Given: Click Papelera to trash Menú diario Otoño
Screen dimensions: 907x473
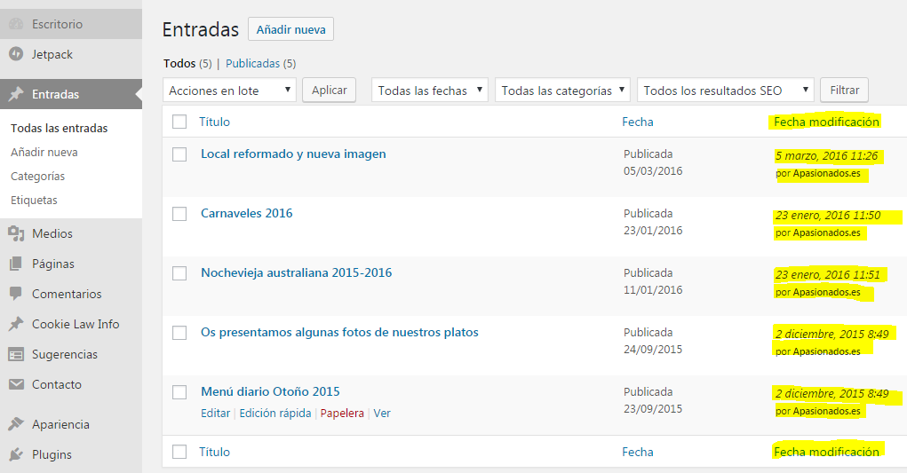Looking at the screenshot, I should pyautogui.click(x=342, y=413).
